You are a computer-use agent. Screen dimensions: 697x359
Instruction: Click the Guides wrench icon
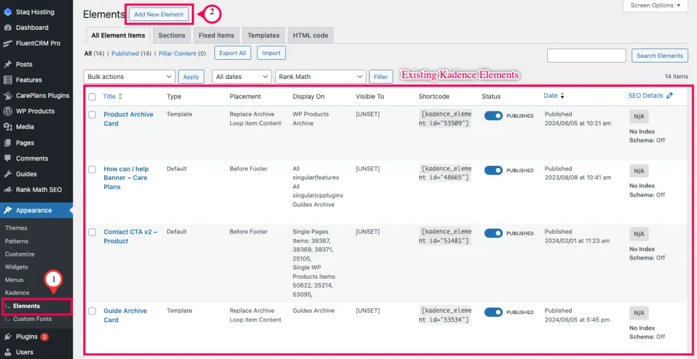click(7, 174)
